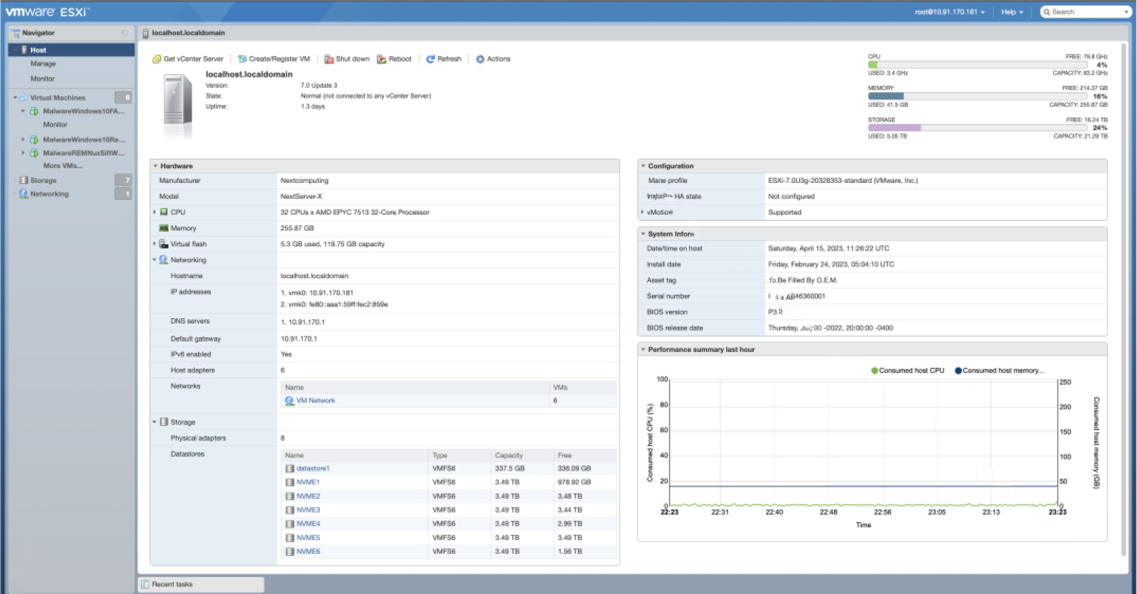Open the NVME3 datastore link
This screenshot has width=1137, height=594.
[308, 510]
